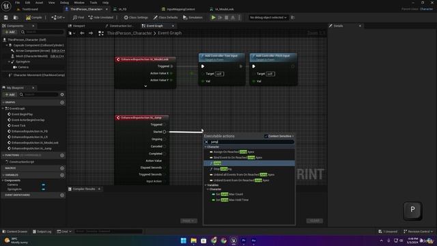The image size is (437, 246).
Task: Add a new variable via VARIABLES plus icon
Action: [62, 175]
